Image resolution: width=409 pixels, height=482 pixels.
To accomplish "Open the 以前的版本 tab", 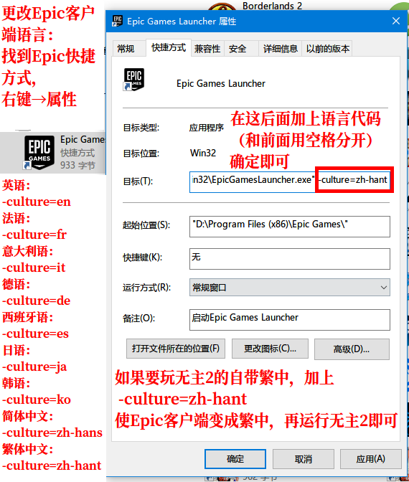I will 327,49.
